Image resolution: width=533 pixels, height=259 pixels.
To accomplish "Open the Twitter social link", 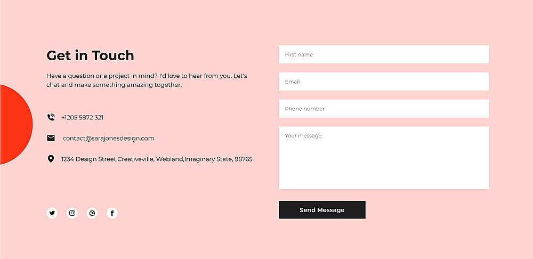I will [52, 213].
